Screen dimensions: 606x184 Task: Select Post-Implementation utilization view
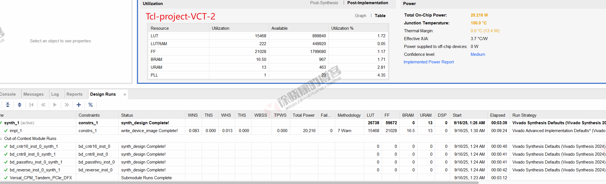(368, 3)
